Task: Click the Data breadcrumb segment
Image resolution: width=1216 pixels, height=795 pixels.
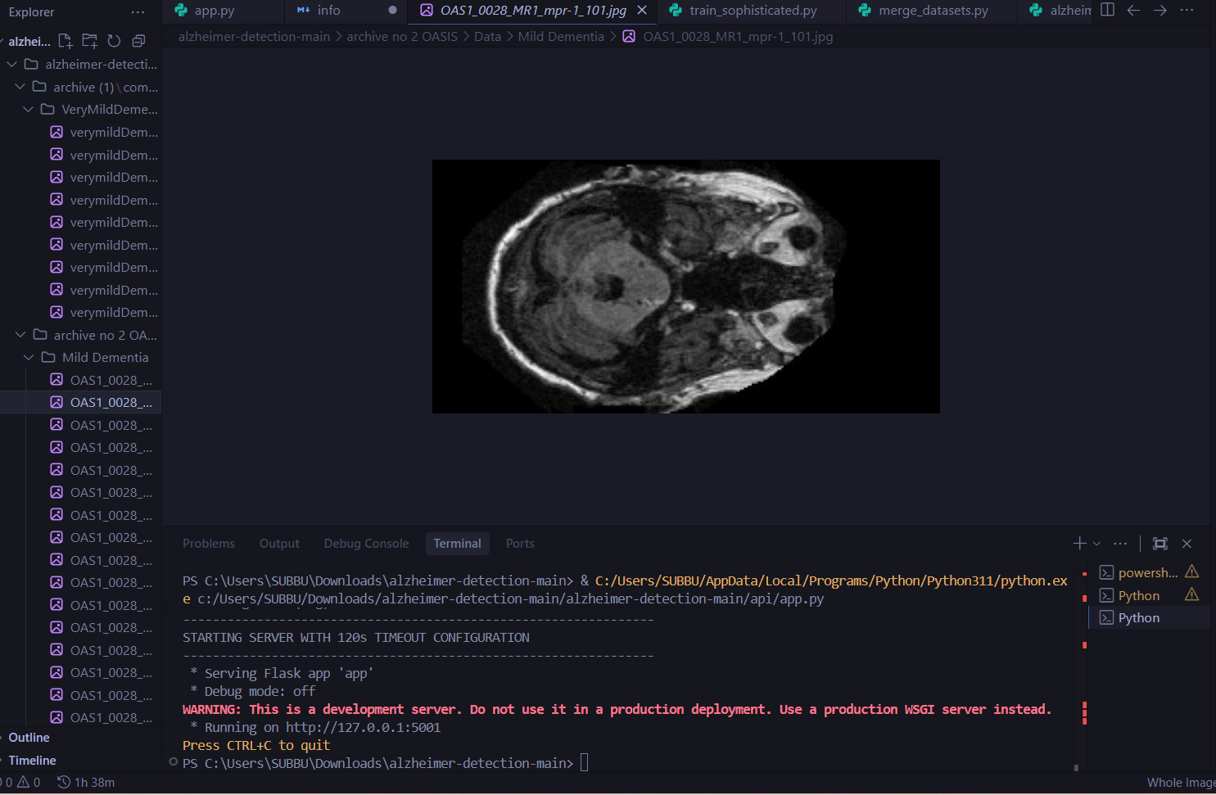Action: (487, 37)
